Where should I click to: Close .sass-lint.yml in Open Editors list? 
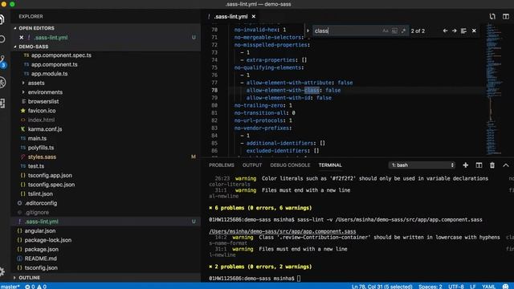(x=22, y=38)
